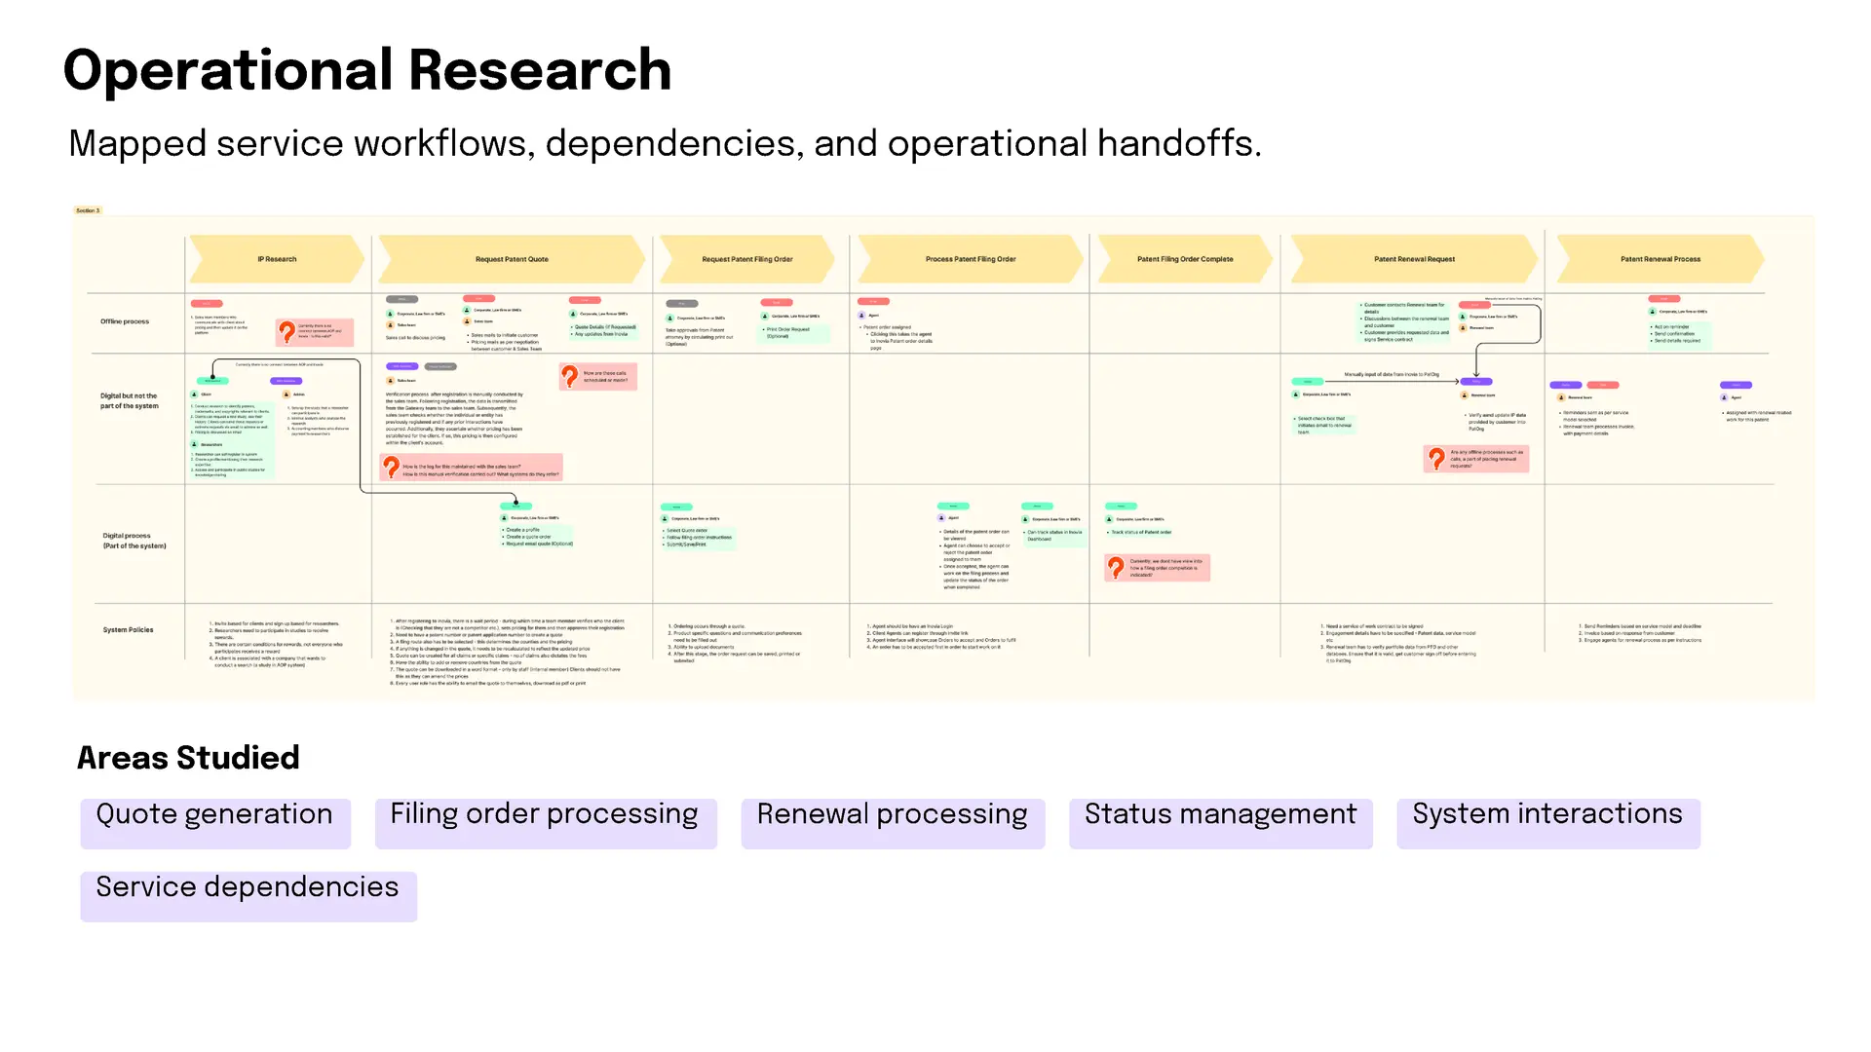The height and width of the screenshot is (1052, 1871).
Task: Select the Patent Renewal Request stage arrow
Action: pos(1414,259)
